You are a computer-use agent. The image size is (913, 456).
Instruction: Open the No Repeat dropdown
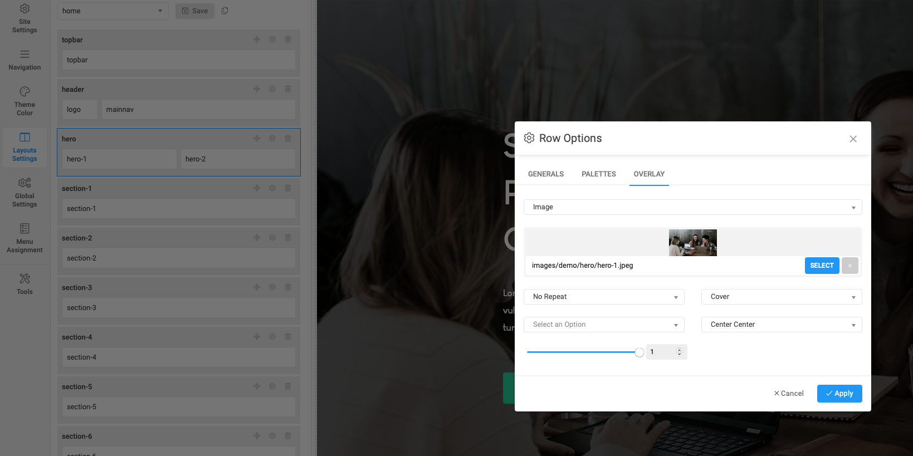pyautogui.click(x=604, y=297)
